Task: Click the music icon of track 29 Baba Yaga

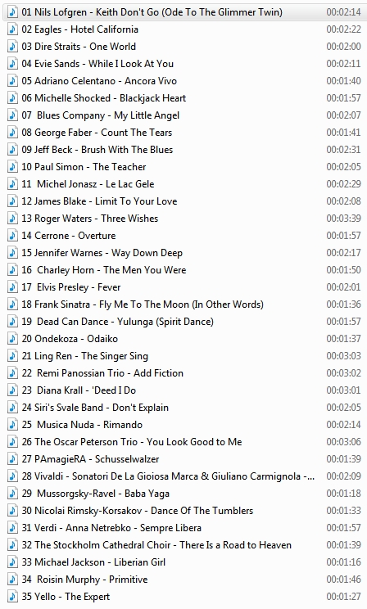Action: coord(12,494)
